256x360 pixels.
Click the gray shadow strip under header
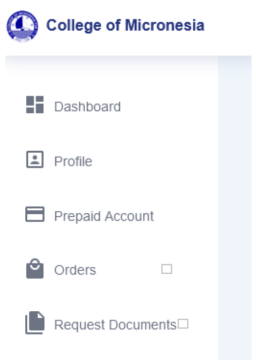111,64
